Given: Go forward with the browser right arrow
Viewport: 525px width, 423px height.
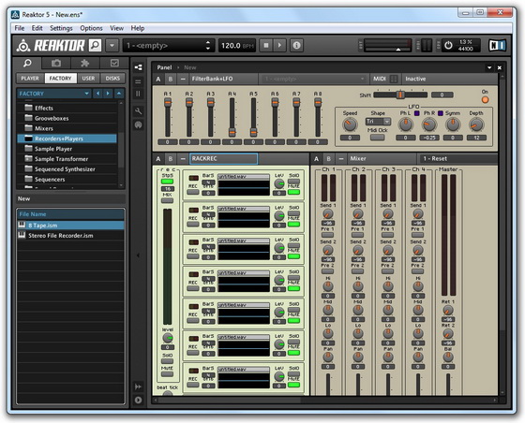Looking at the screenshot, I should coord(108,94).
